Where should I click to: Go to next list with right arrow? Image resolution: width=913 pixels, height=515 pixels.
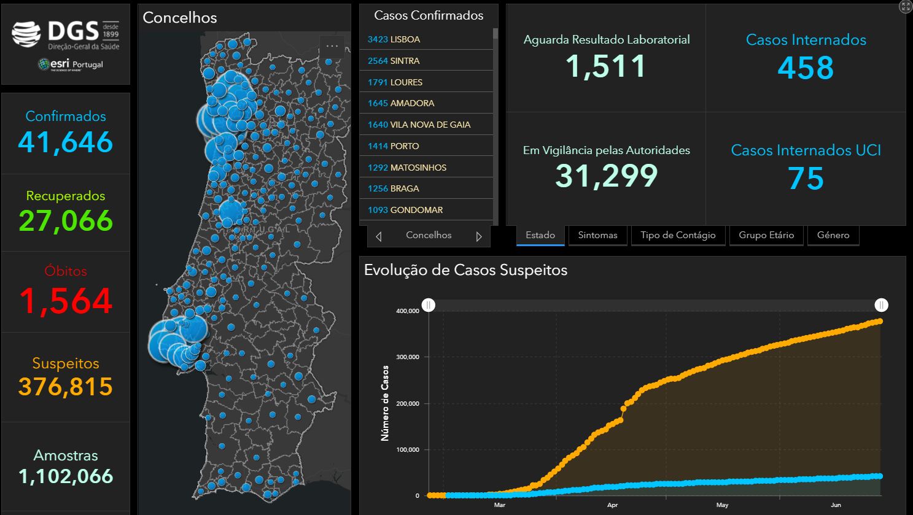pos(479,236)
